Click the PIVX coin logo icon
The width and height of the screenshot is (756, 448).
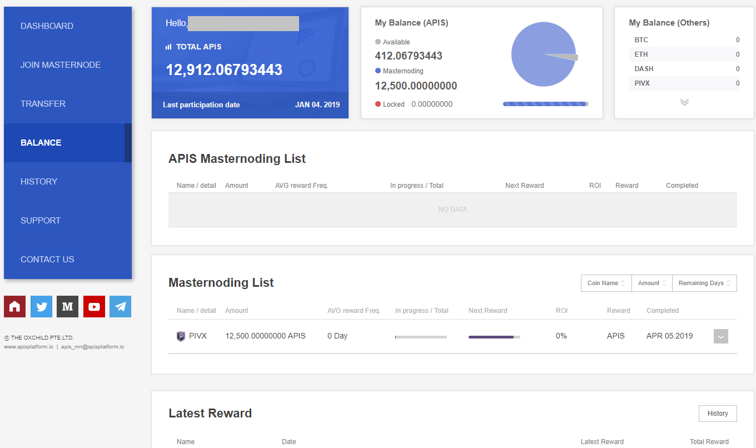(x=181, y=336)
